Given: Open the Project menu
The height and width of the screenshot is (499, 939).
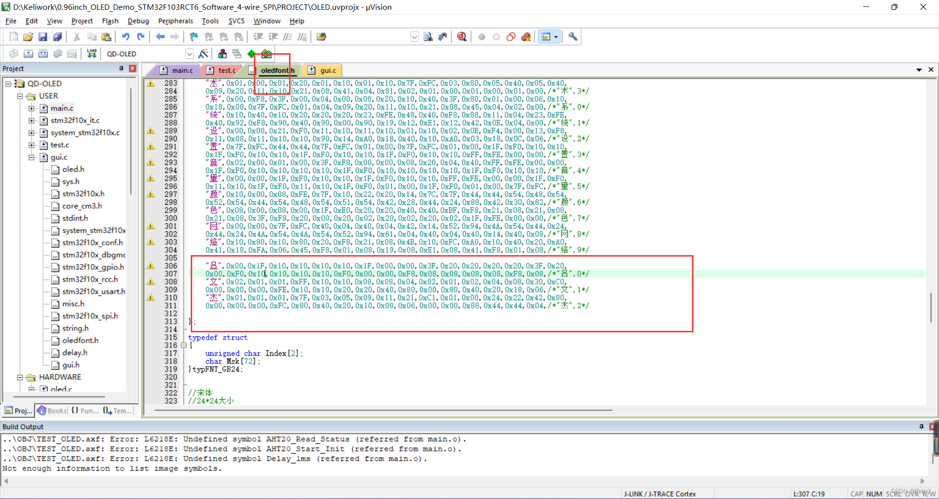Looking at the screenshot, I should [x=82, y=21].
